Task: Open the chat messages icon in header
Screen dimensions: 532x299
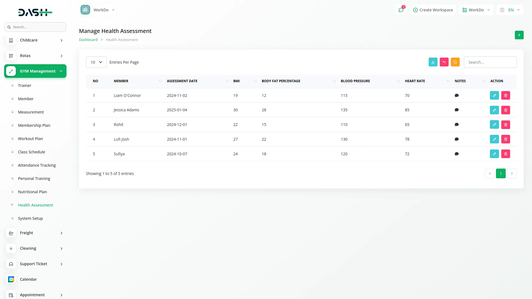Action: click(401, 10)
